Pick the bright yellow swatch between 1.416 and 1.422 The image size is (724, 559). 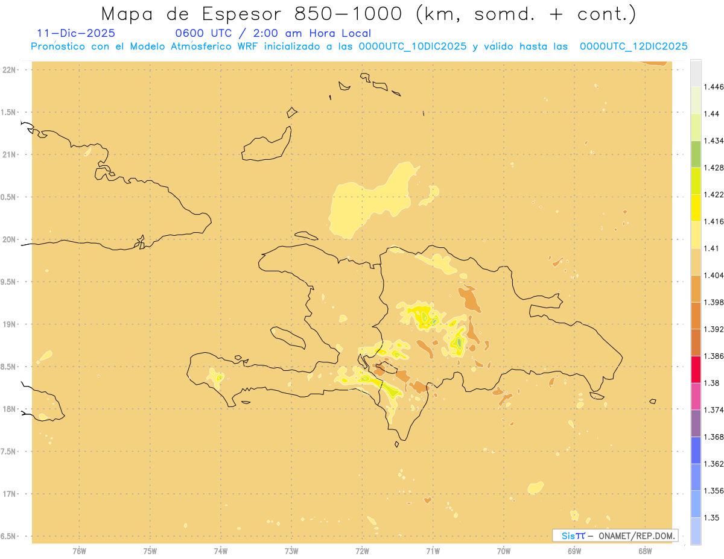696,207
